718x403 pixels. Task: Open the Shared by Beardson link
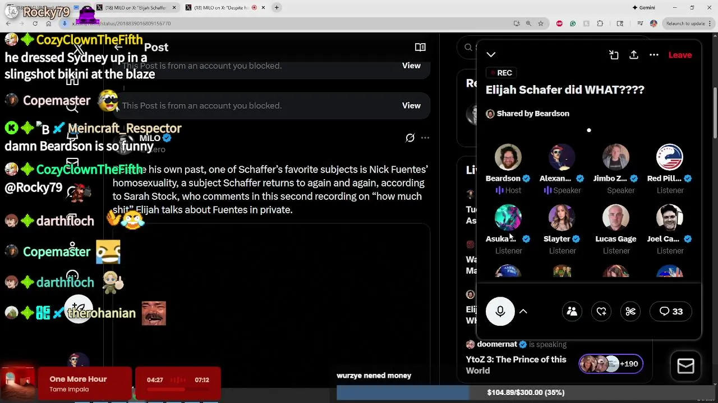527,114
